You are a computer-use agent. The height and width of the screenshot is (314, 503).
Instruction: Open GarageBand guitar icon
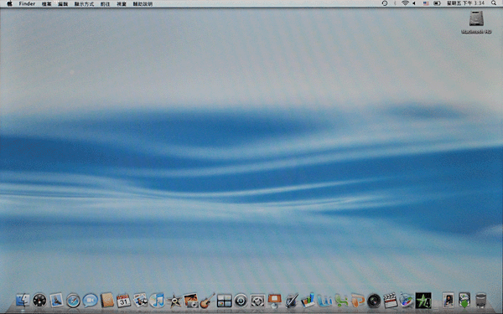[207, 301]
